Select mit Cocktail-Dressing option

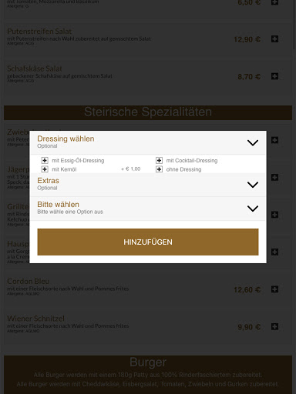(159, 161)
